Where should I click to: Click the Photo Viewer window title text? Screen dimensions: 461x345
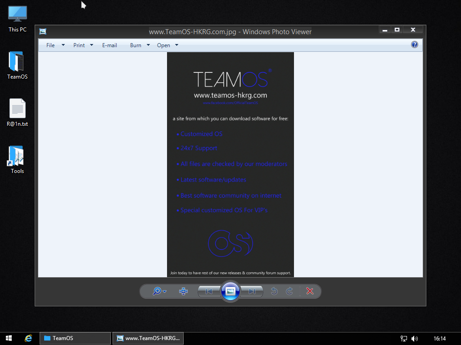click(230, 32)
